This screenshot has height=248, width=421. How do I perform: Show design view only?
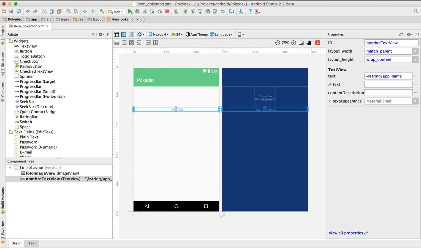click(x=116, y=34)
